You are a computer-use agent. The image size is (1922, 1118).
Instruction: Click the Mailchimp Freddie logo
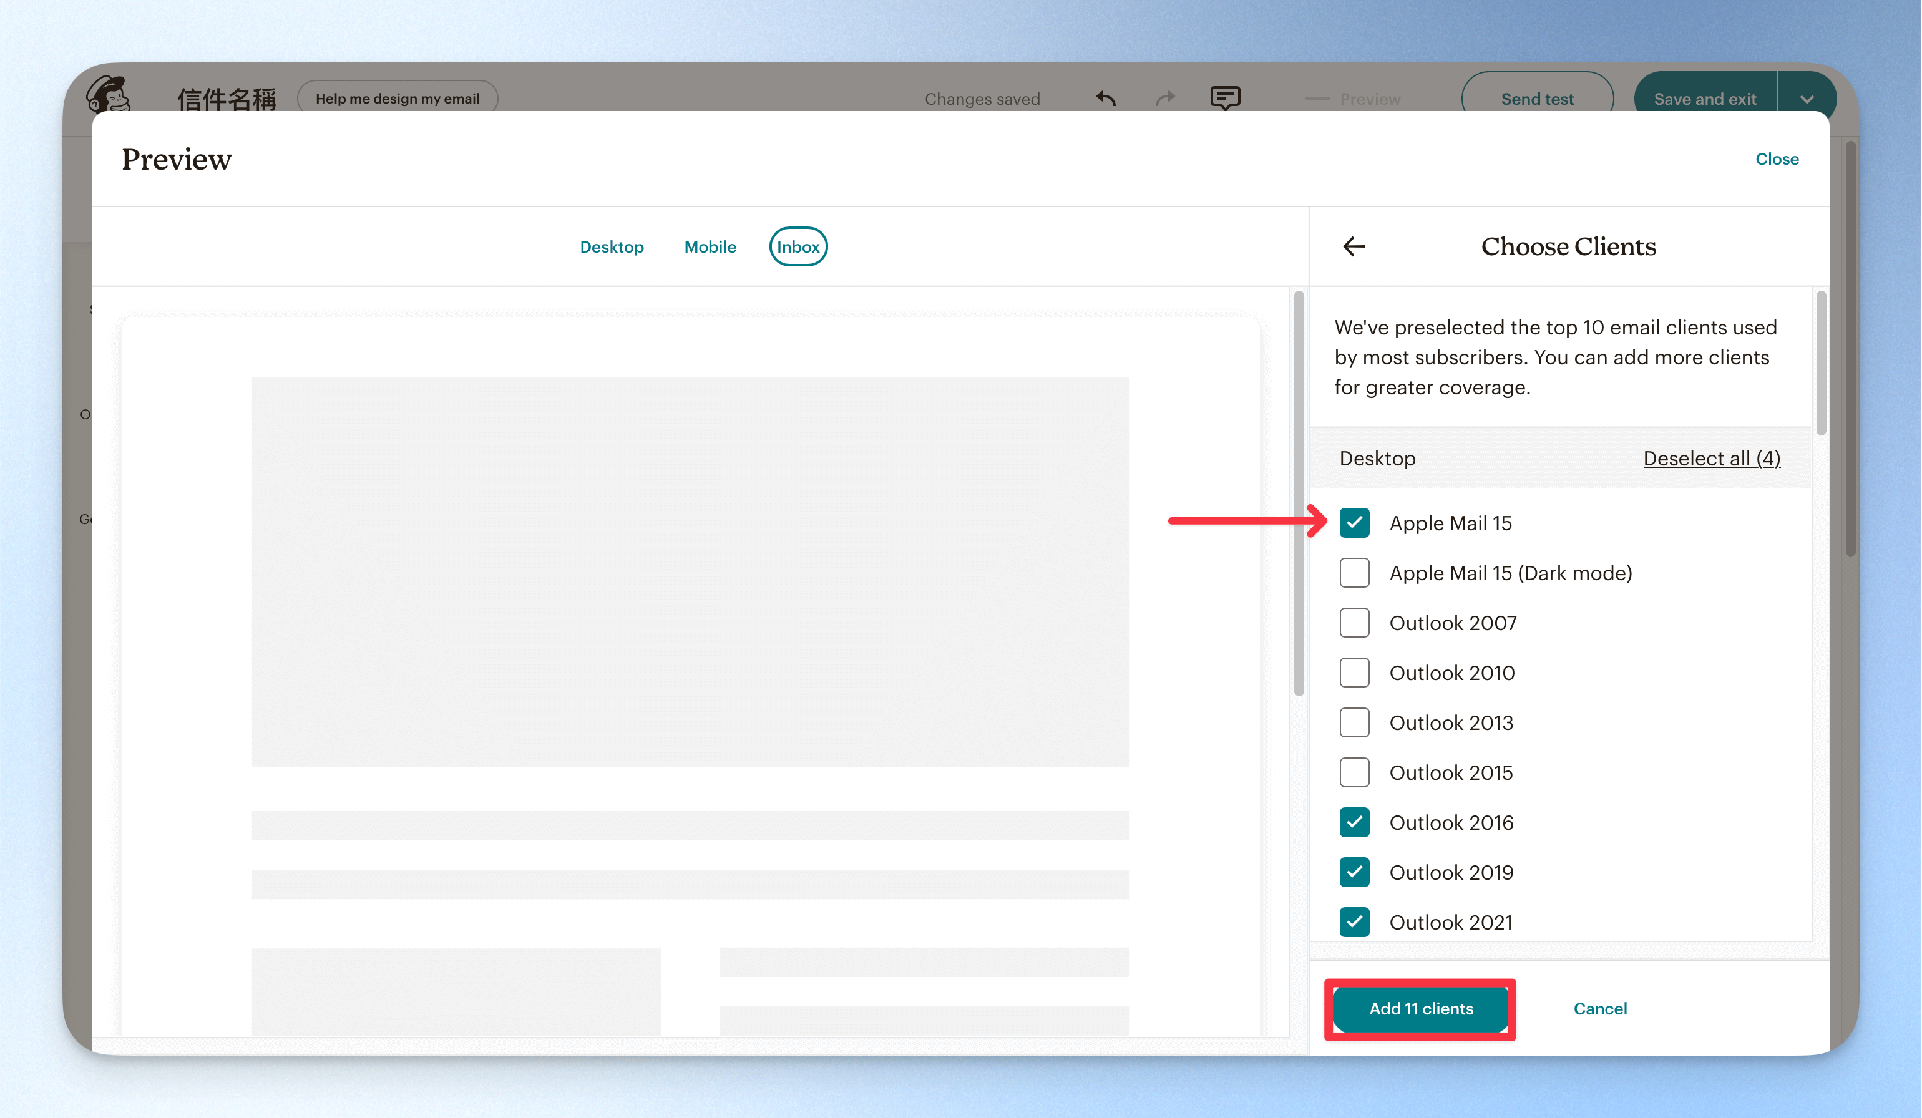[109, 95]
